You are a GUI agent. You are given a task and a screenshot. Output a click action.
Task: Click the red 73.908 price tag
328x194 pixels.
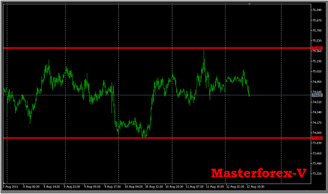tap(317, 138)
